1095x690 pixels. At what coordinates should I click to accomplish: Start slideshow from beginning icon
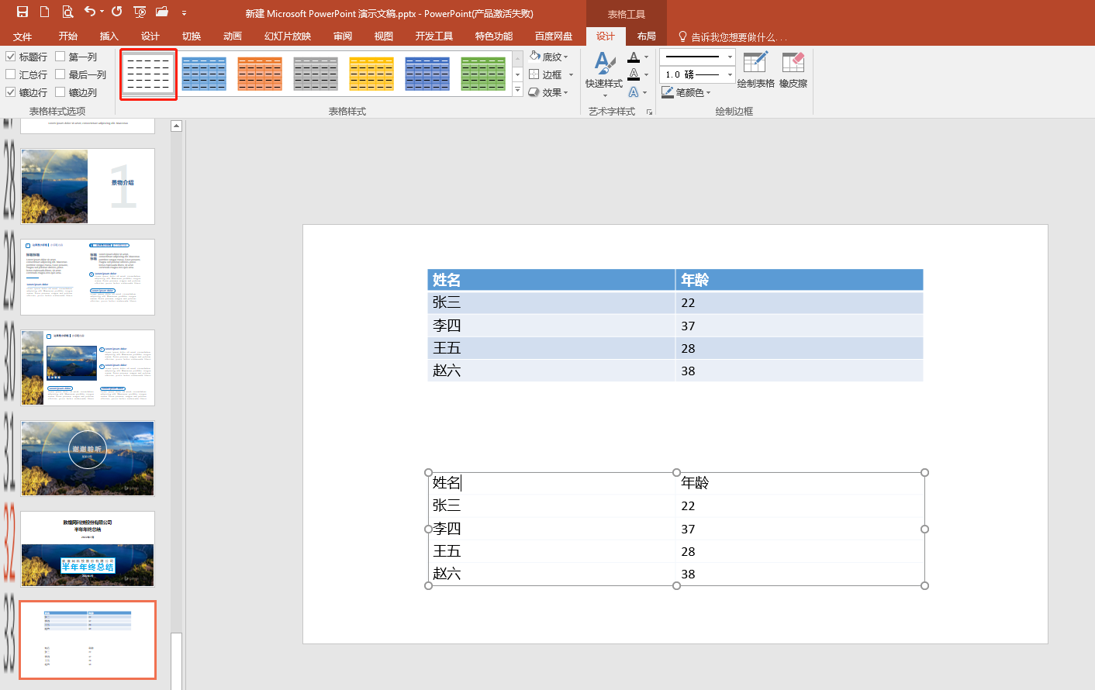140,12
